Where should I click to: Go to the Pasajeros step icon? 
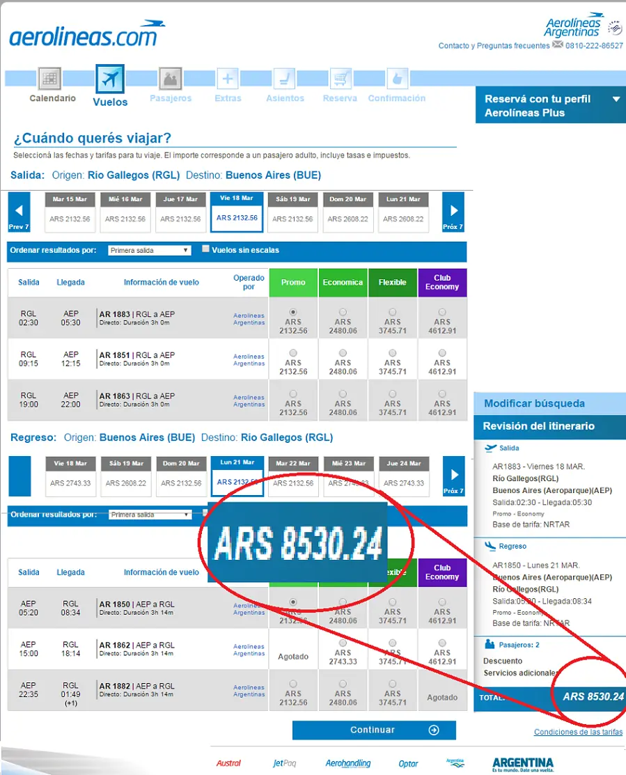pos(171,79)
